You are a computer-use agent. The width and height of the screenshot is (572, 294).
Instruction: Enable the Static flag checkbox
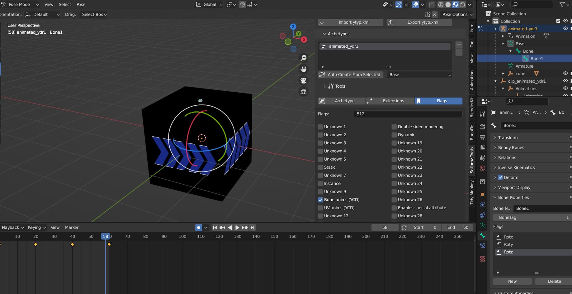coord(320,167)
